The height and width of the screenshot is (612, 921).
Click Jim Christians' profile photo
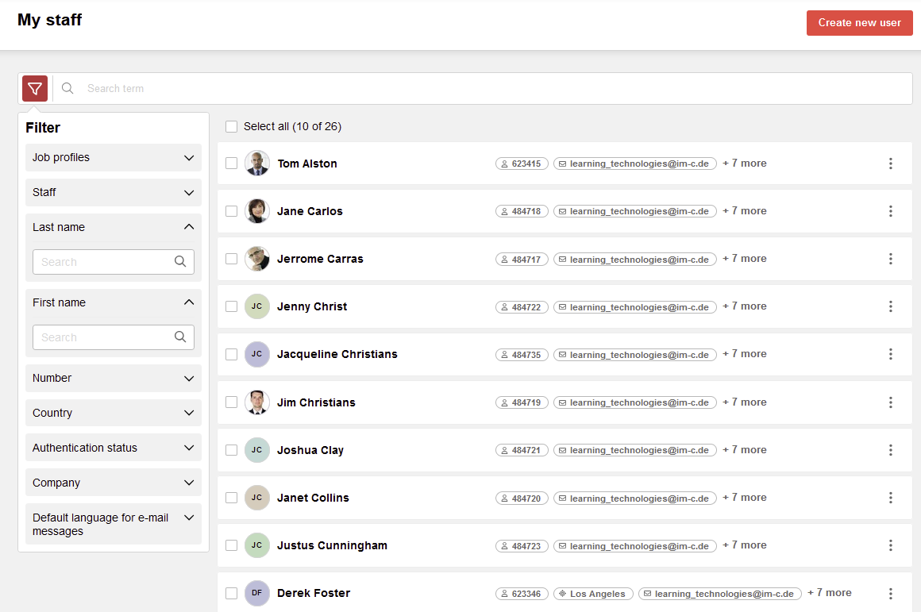coord(257,402)
